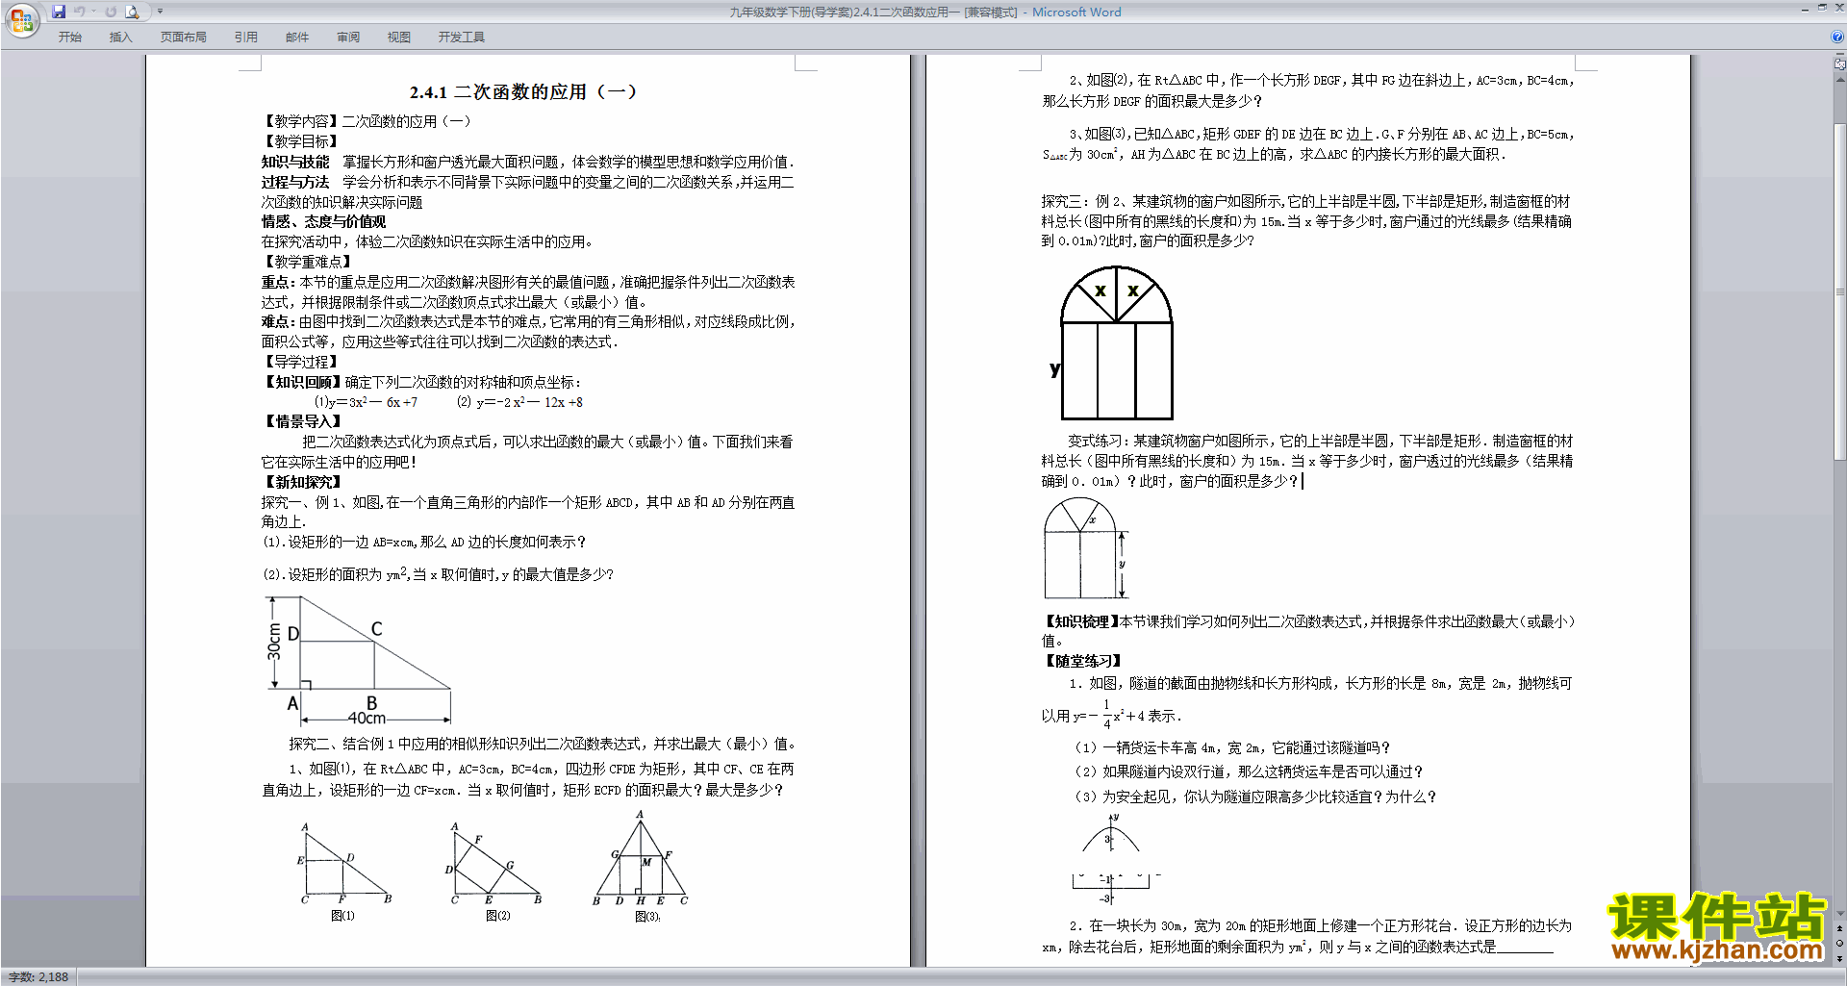Open the 引用 ribbon tab
Screen dimensions: 1847x986
tap(245, 37)
